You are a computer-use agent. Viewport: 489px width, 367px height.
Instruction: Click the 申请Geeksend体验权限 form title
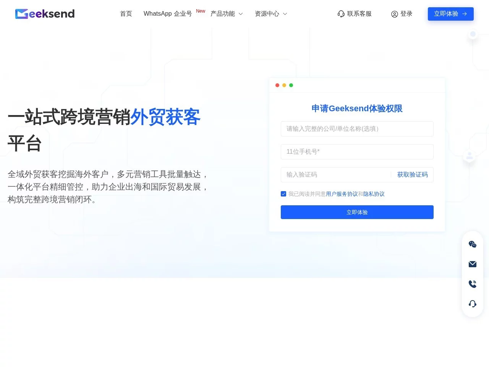click(357, 109)
